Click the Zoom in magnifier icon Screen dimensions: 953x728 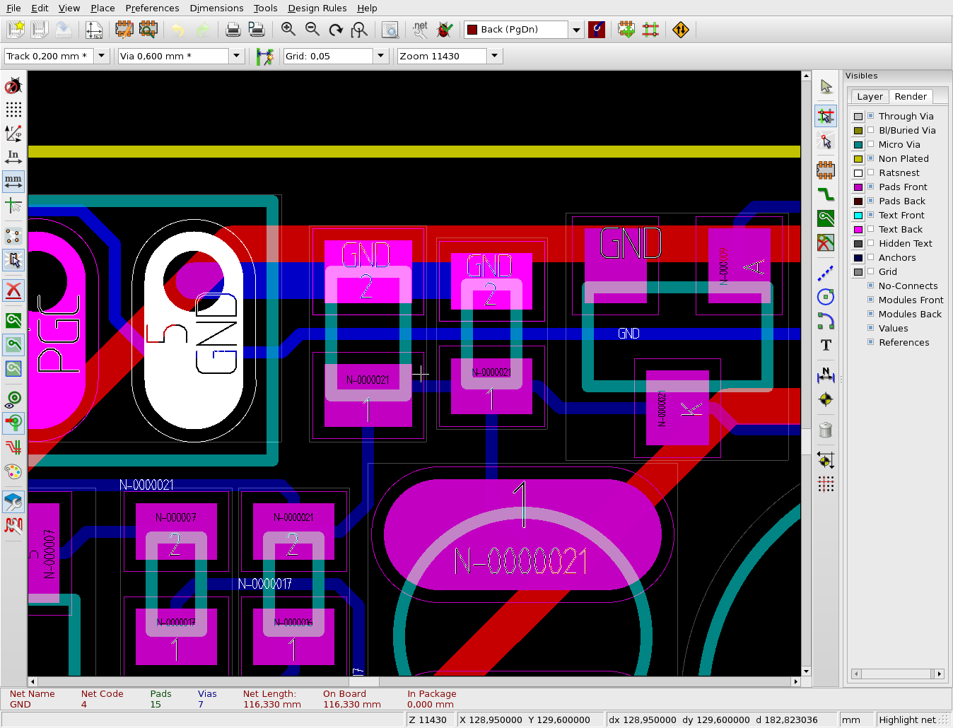click(288, 30)
